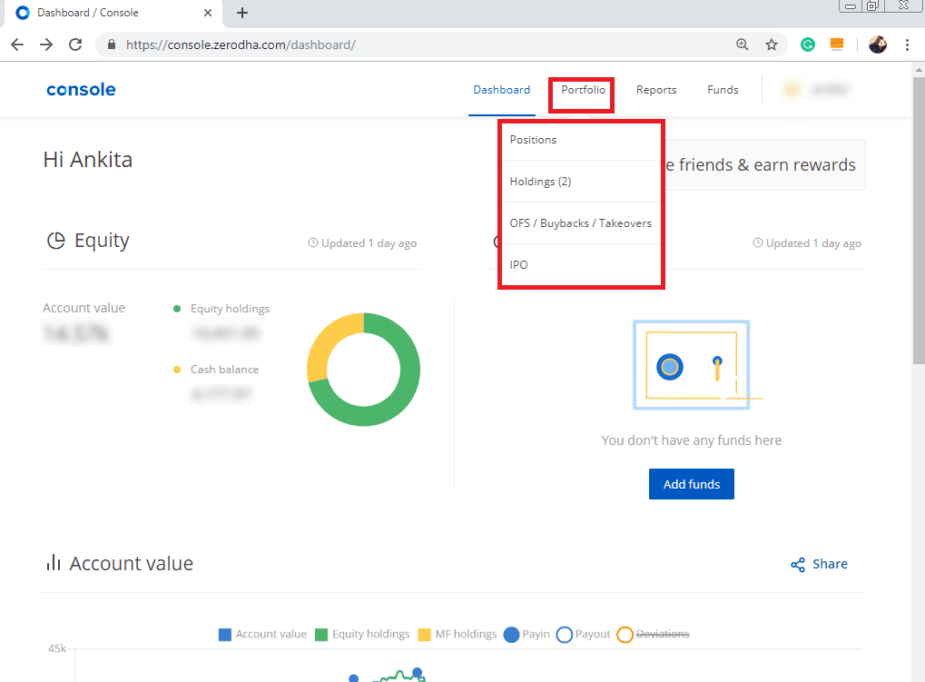925x682 pixels.
Task: Open zoom magnifier icon in address bar
Action: coord(743,44)
